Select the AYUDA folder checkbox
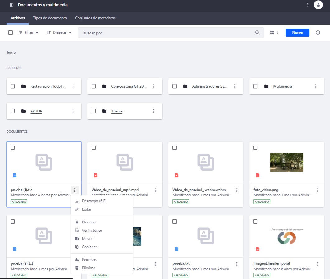This screenshot has width=330, height=279. tap(13, 111)
